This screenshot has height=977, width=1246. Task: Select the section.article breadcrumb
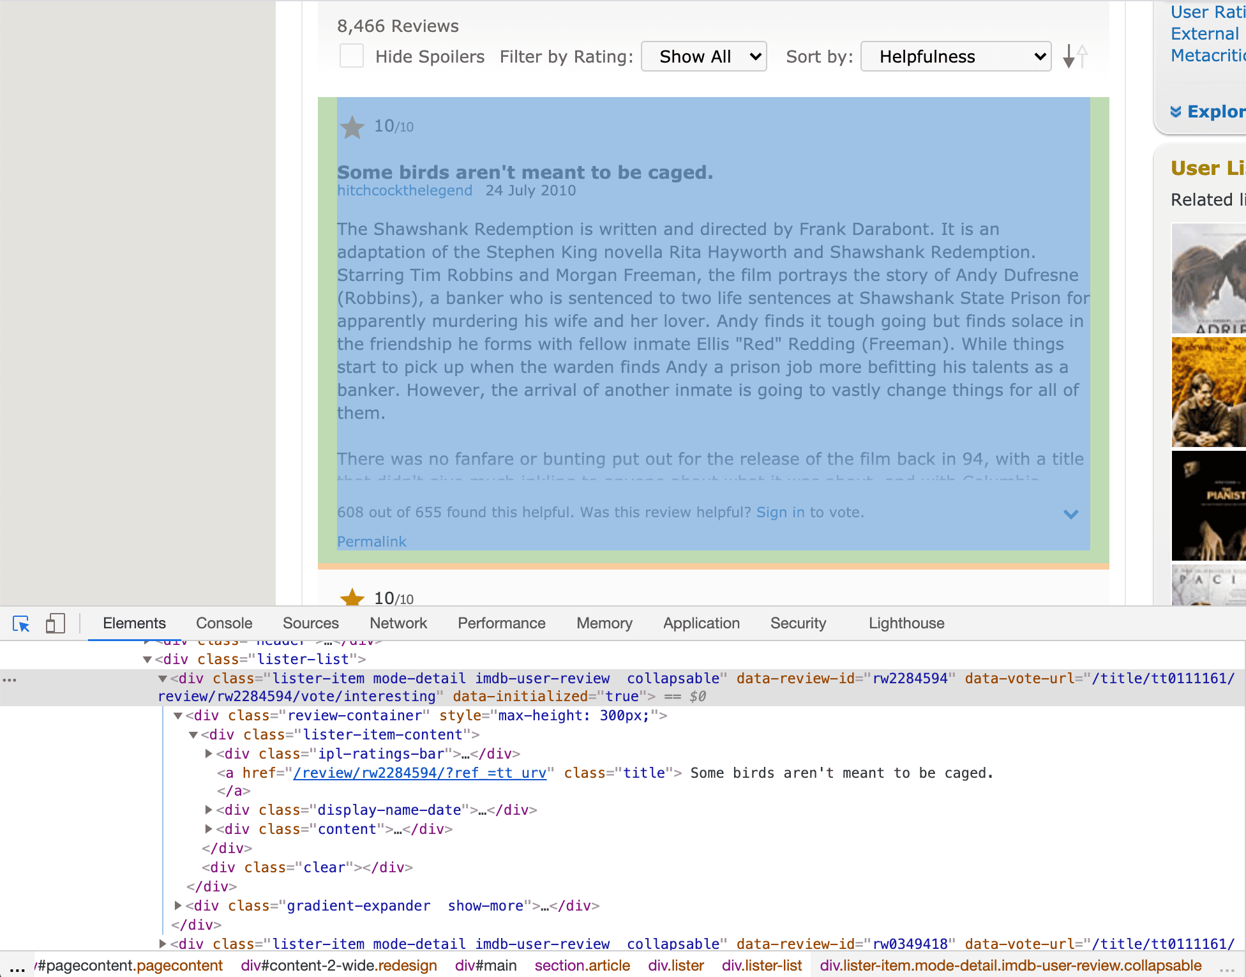pos(582,966)
